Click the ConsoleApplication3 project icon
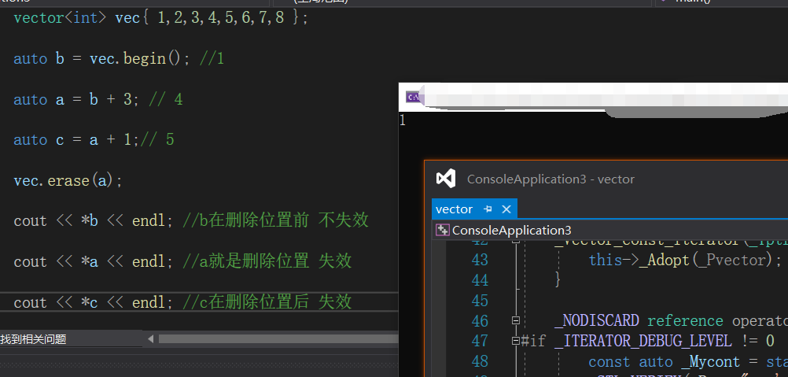788x377 pixels. tap(442, 231)
